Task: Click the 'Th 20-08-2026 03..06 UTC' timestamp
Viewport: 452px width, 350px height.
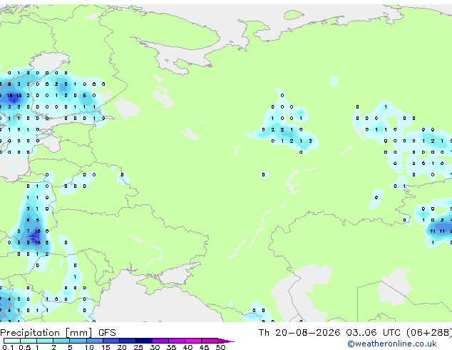Action: tap(329, 333)
